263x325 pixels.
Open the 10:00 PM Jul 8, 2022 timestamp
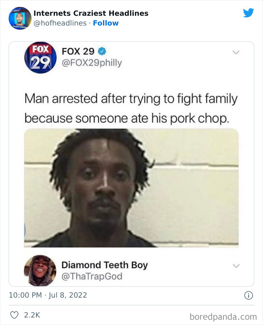[48, 295]
